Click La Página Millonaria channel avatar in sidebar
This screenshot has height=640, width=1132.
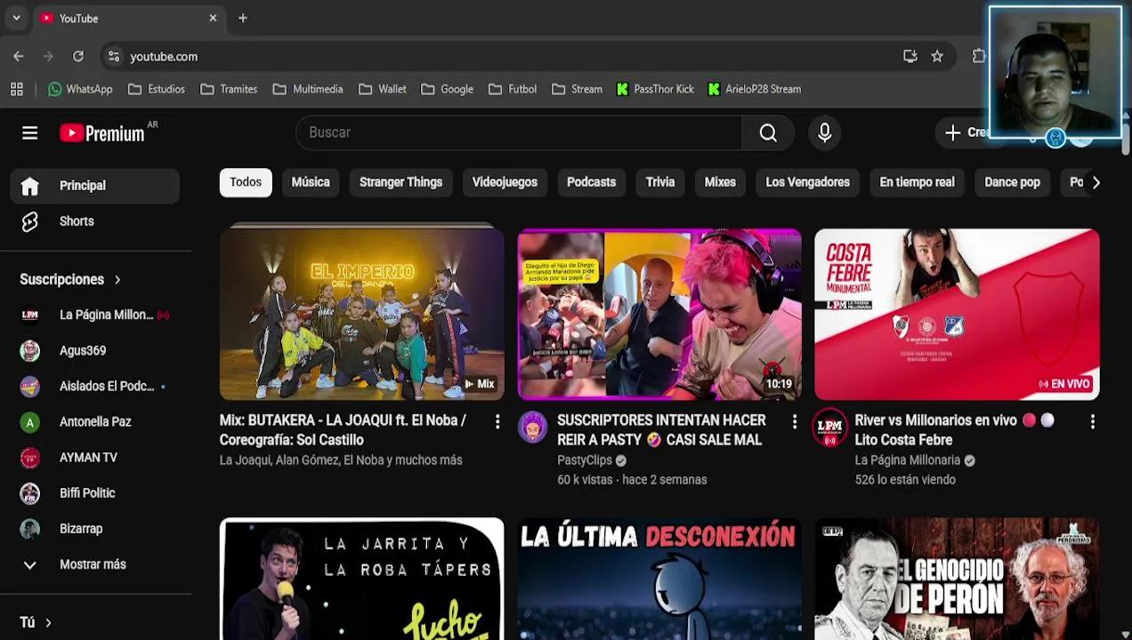point(29,315)
